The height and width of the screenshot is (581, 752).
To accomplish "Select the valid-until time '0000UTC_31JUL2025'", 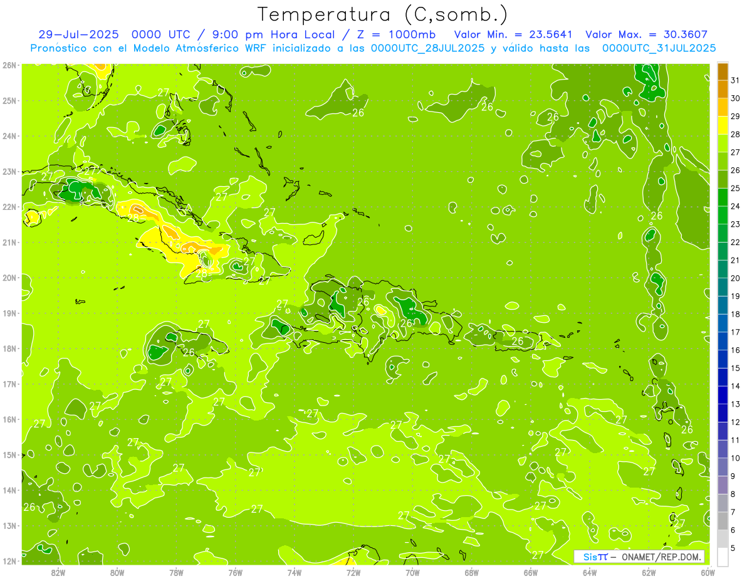I will coord(659,48).
